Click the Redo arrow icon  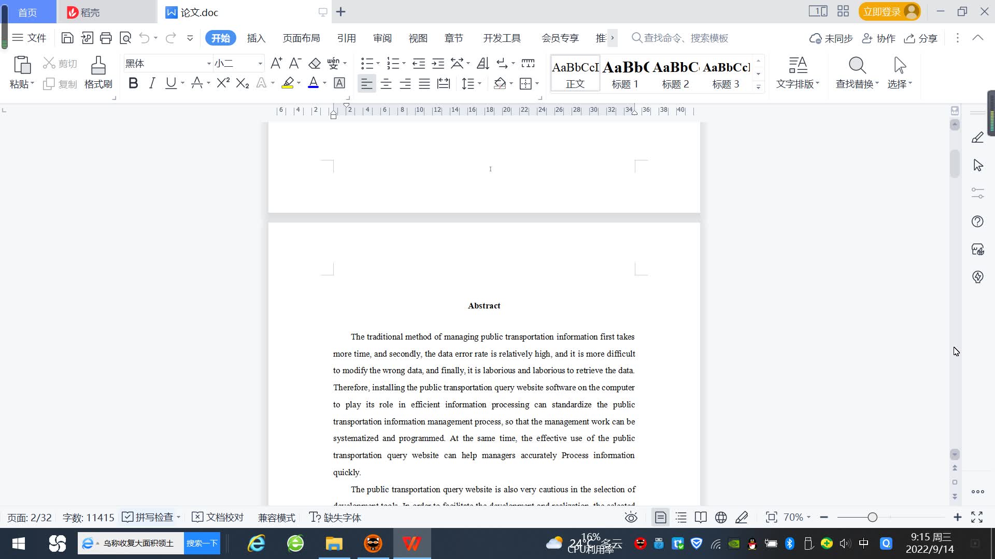tap(170, 38)
